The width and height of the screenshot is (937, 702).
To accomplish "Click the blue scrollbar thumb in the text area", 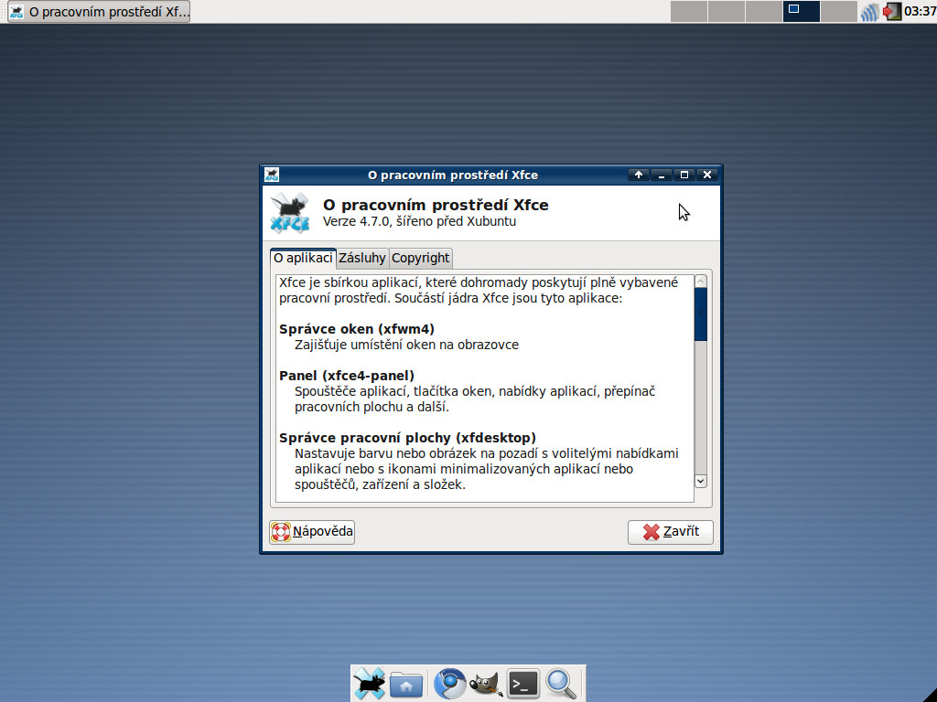I will pyautogui.click(x=701, y=314).
